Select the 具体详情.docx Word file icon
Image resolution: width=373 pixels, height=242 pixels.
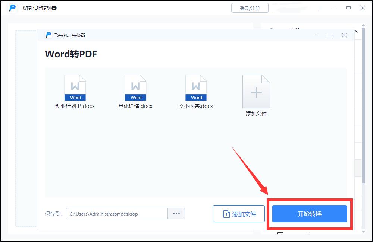click(x=135, y=86)
